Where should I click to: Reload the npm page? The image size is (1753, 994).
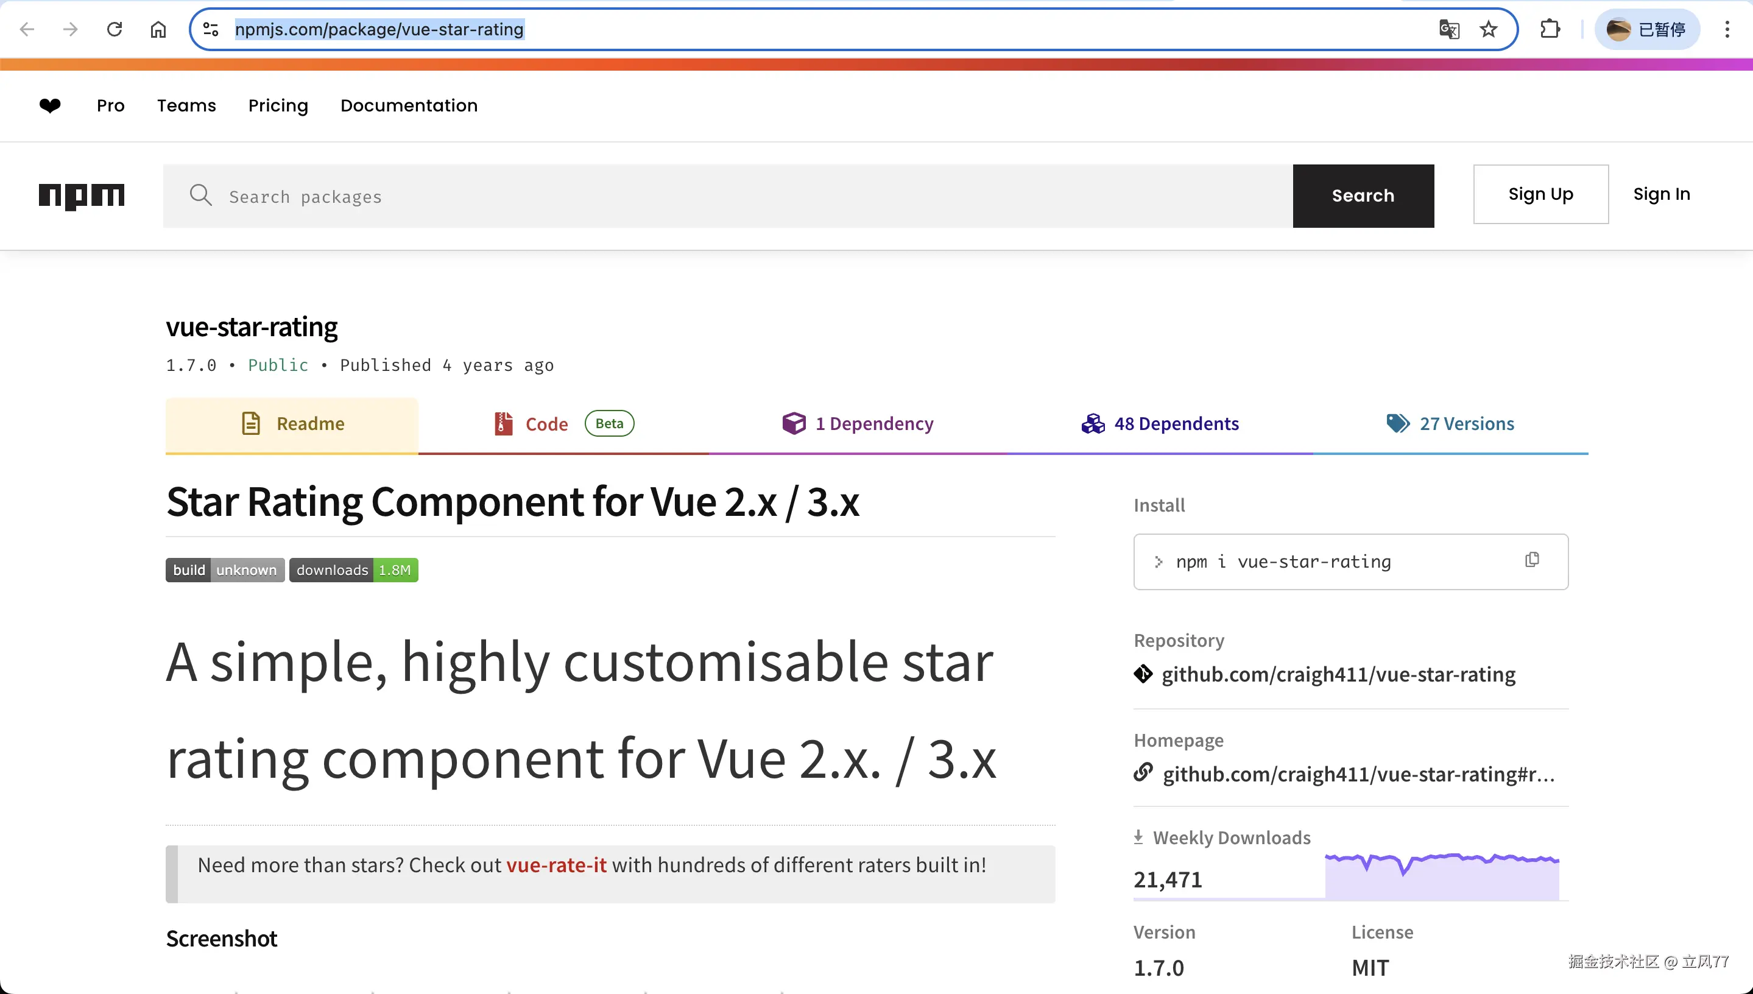tap(115, 29)
